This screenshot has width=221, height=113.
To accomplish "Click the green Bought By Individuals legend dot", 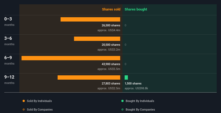I will [122, 101].
